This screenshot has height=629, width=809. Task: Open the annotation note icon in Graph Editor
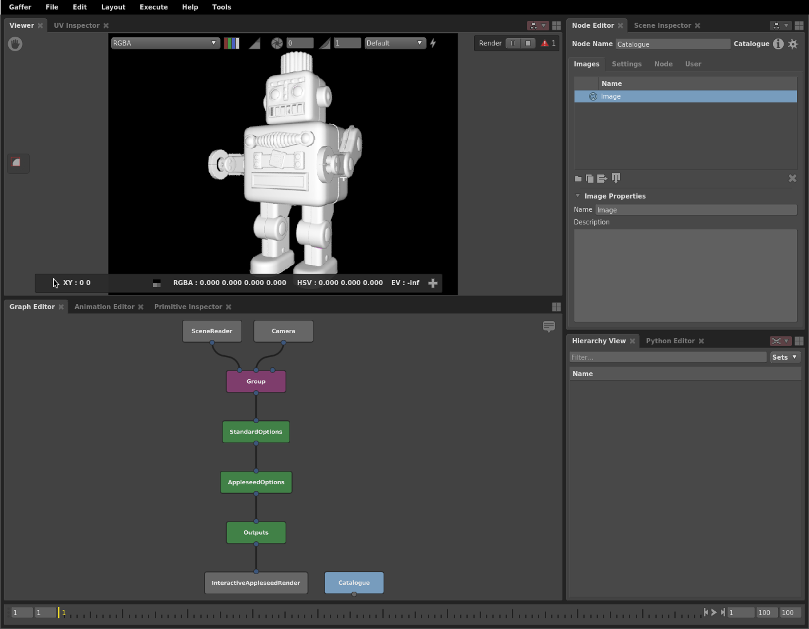[x=549, y=327]
